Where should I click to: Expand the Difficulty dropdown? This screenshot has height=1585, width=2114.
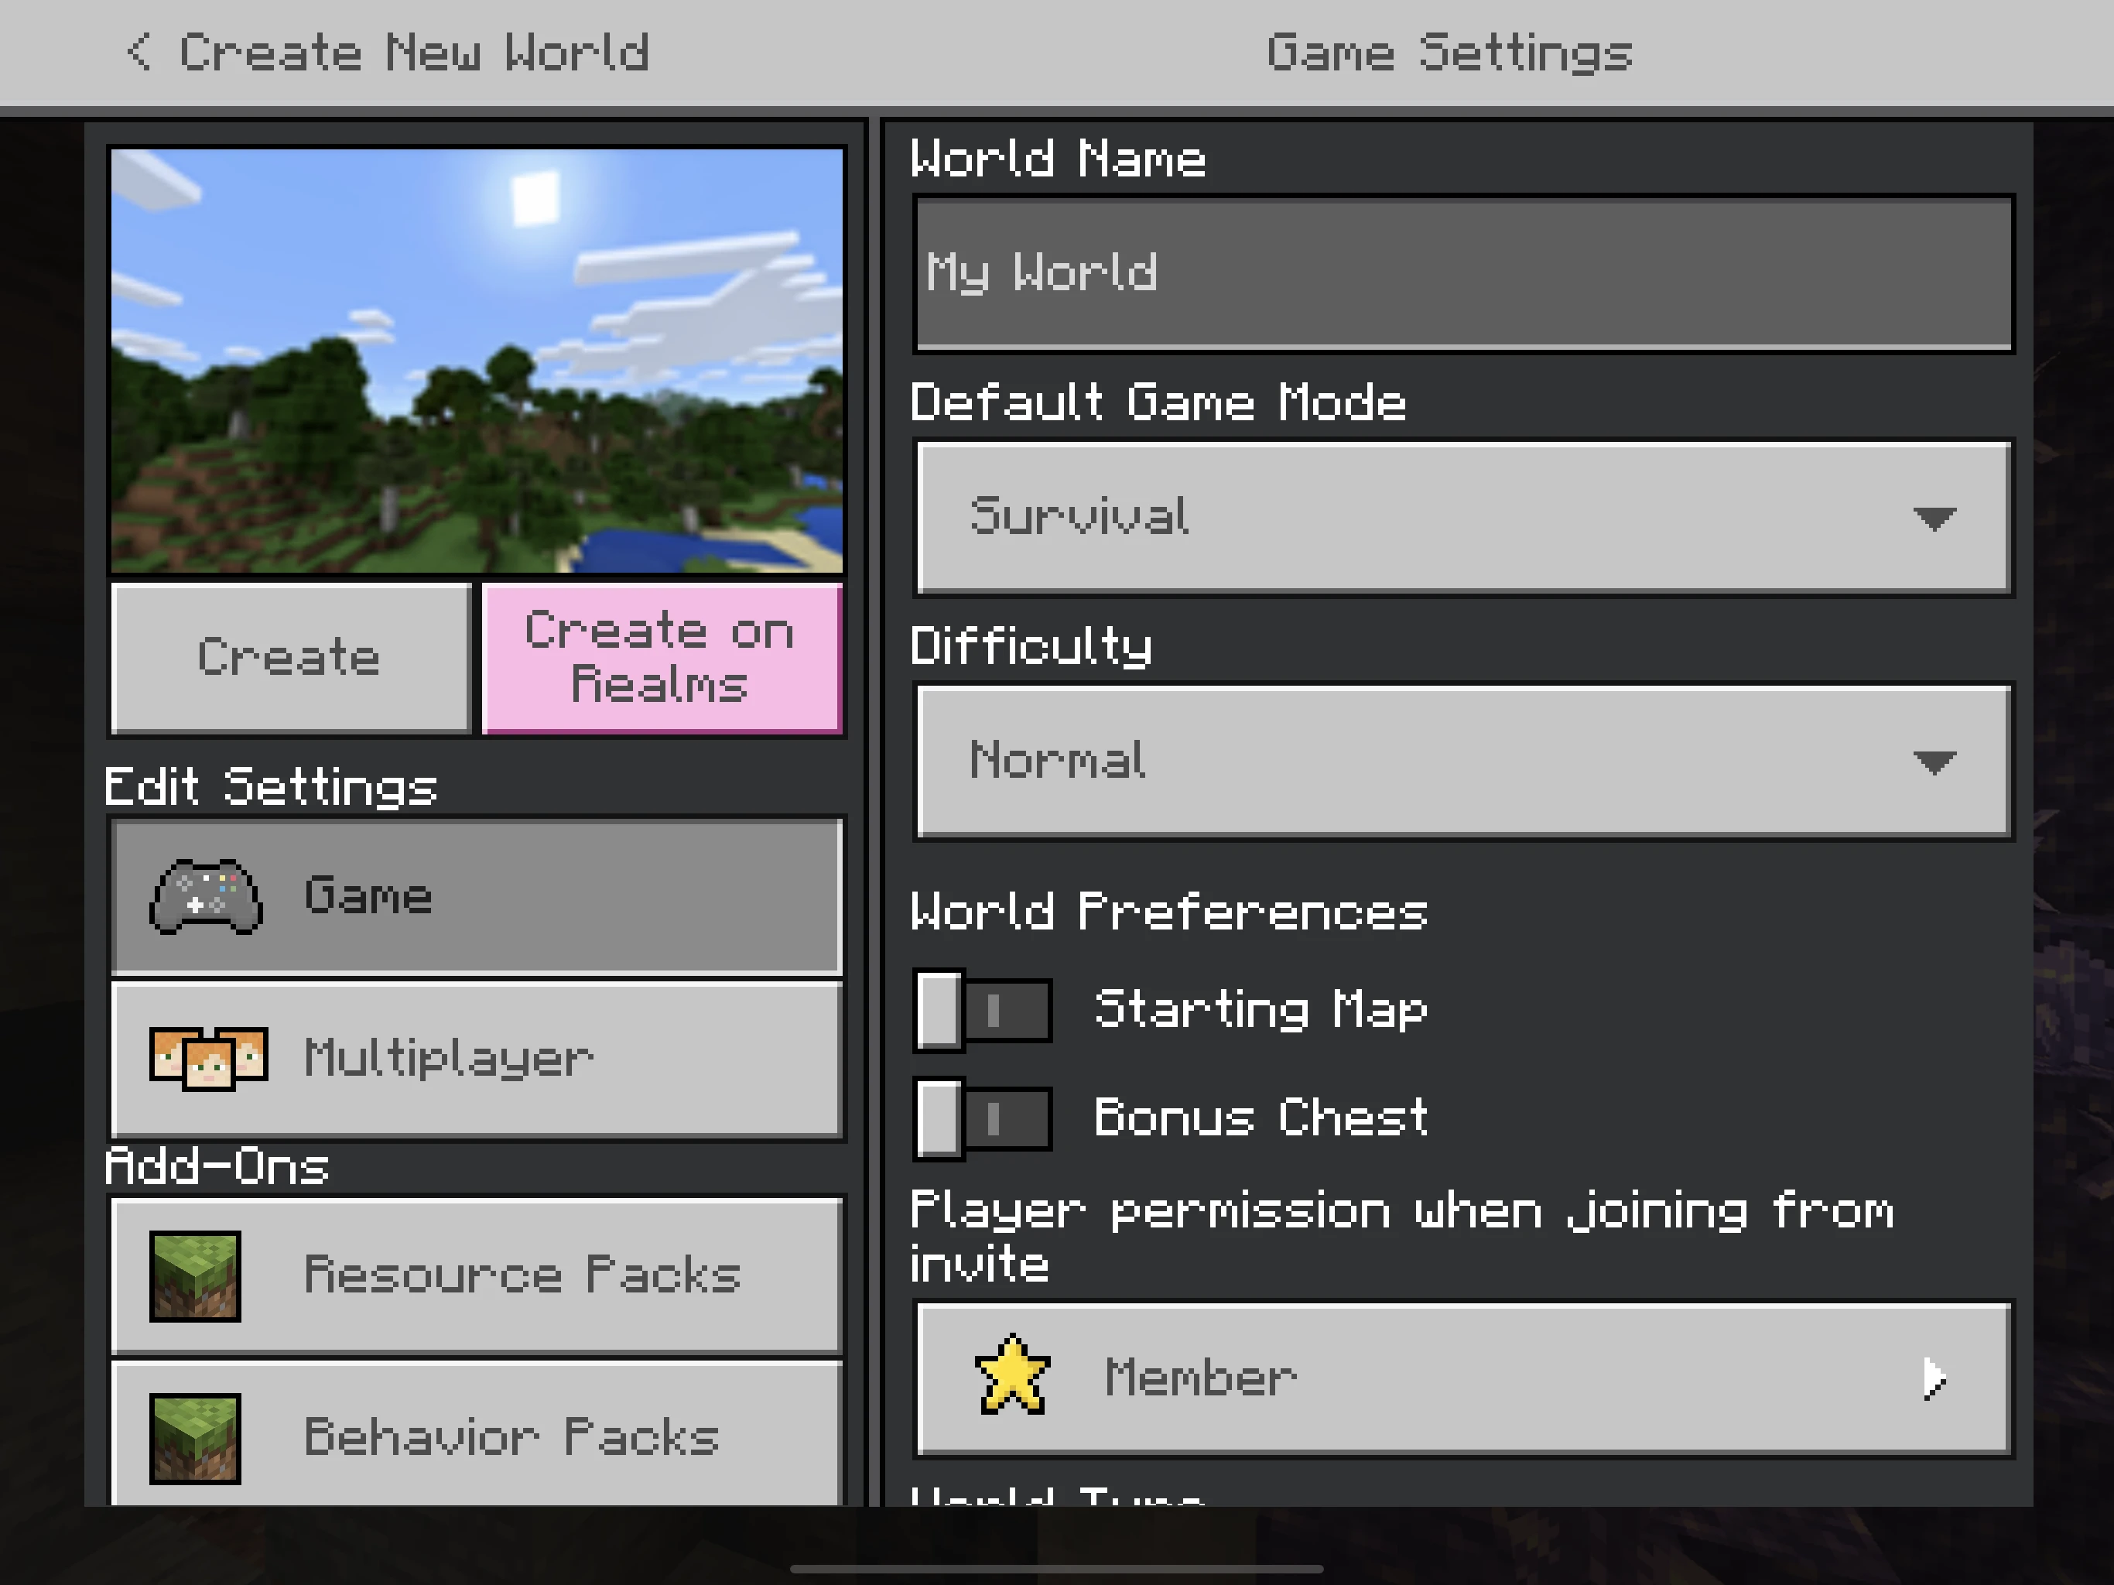[x=1468, y=761]
